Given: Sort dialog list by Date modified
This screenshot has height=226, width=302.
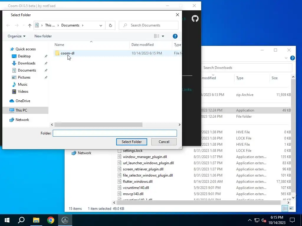Looking at the screenshot, I should click(x=142, y=45).
